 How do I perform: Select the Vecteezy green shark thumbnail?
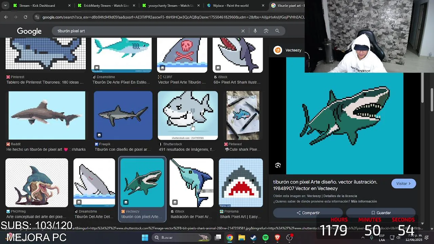pyautogui.click(x=142, y=183)
